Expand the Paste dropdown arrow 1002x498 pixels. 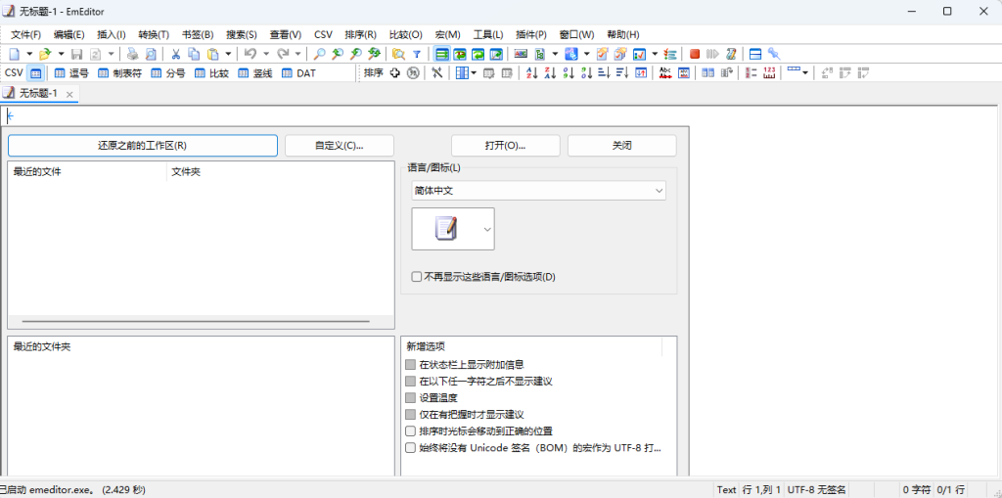[228, 54]
